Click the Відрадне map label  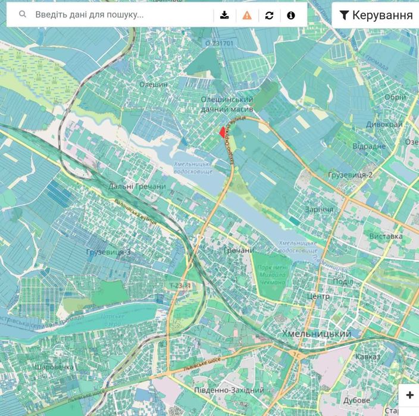[369, 146]
